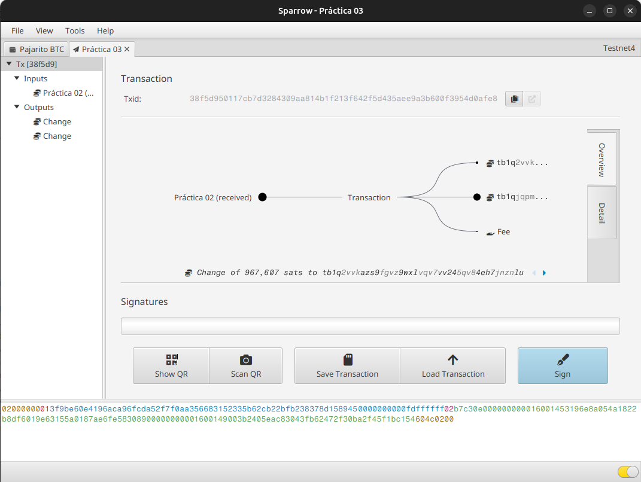The height and width of the screenshot is (482, 641).
Task: Click the pen icon on Sign
Action: [563, 359]
